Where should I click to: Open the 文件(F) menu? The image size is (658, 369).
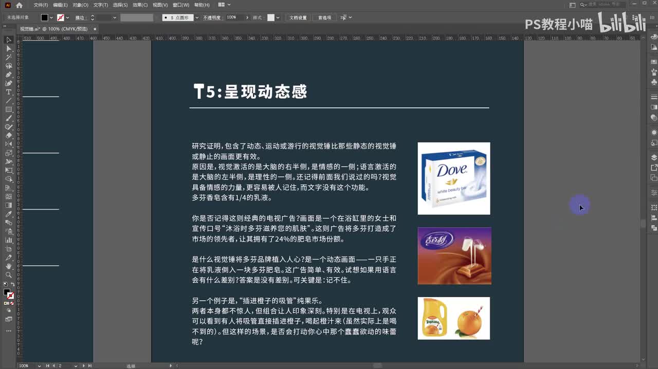pos(41,5)
